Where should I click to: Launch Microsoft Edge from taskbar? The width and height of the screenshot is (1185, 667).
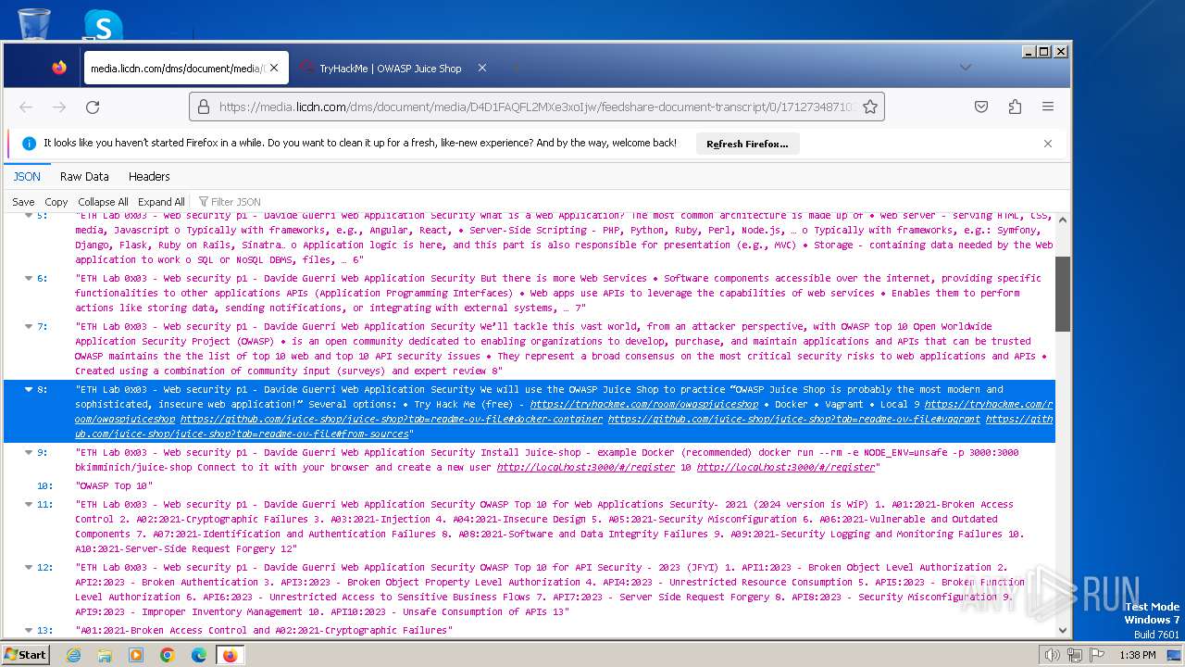coord(199,655)
